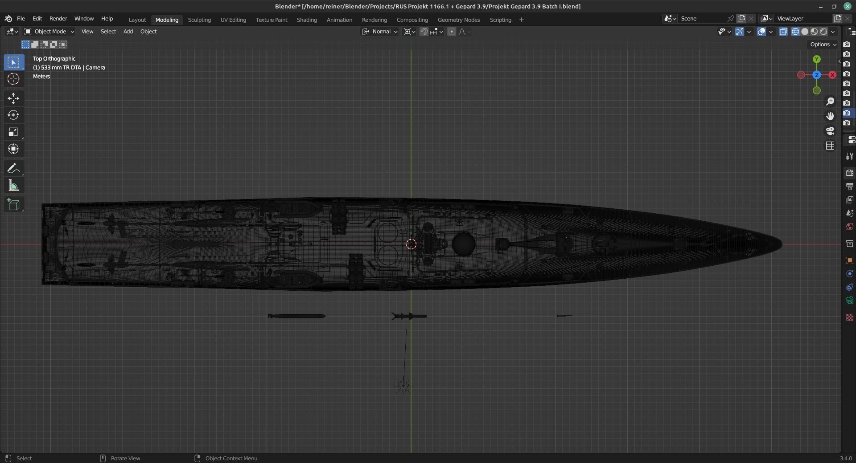Viewport: 856px width, 463px height.
Task: Select the Measure ruler tool
Action: (13, 186)
